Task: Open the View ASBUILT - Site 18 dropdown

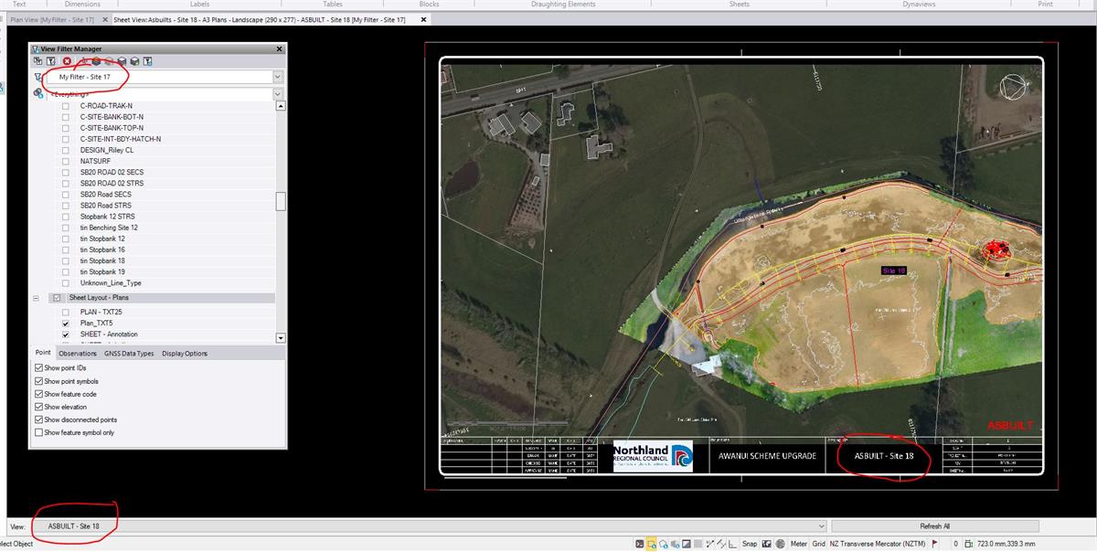Action: tap(822, 526)
